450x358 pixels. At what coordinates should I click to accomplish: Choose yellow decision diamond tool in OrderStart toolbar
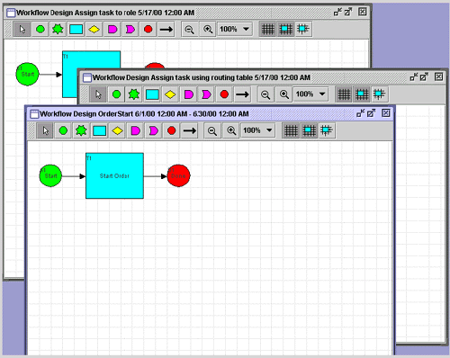(117, 130)
